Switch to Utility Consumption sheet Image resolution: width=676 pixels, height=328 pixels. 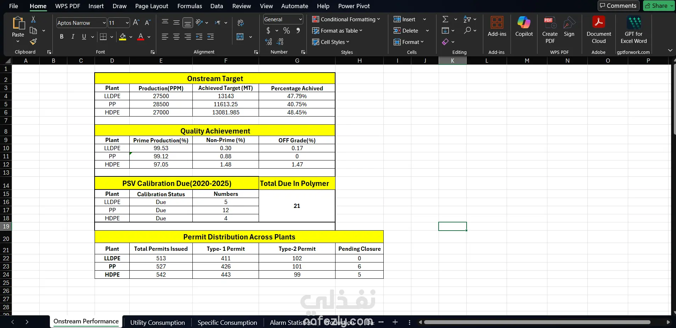pyautogui.click(x=157, y=322)
